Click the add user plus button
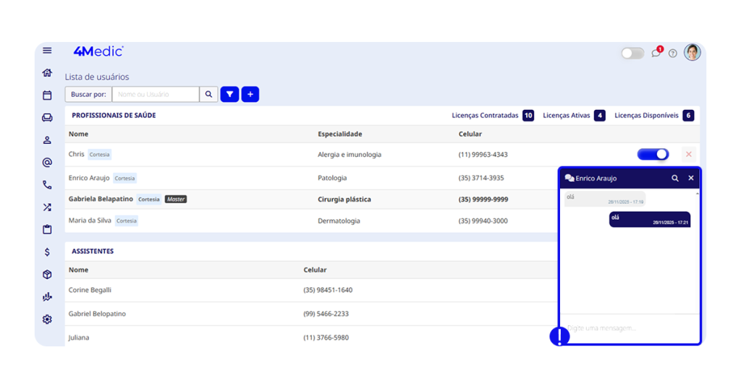 tap(250, 94)
